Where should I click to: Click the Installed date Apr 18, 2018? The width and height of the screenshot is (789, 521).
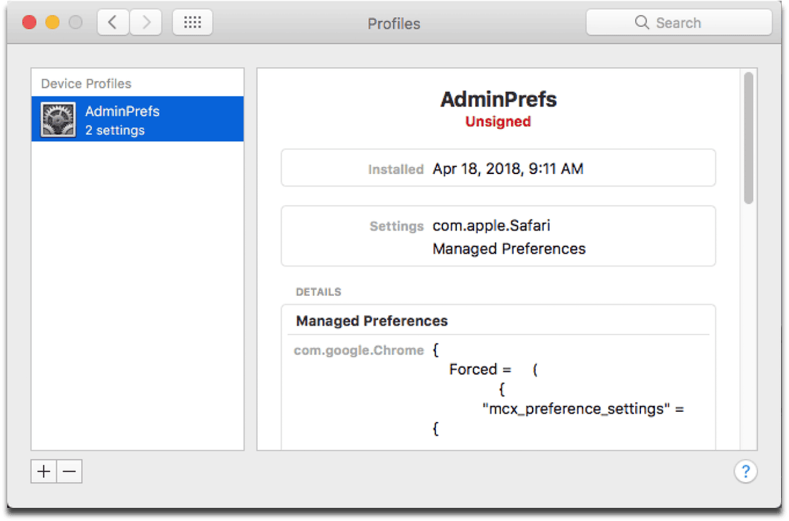(508, 169)
